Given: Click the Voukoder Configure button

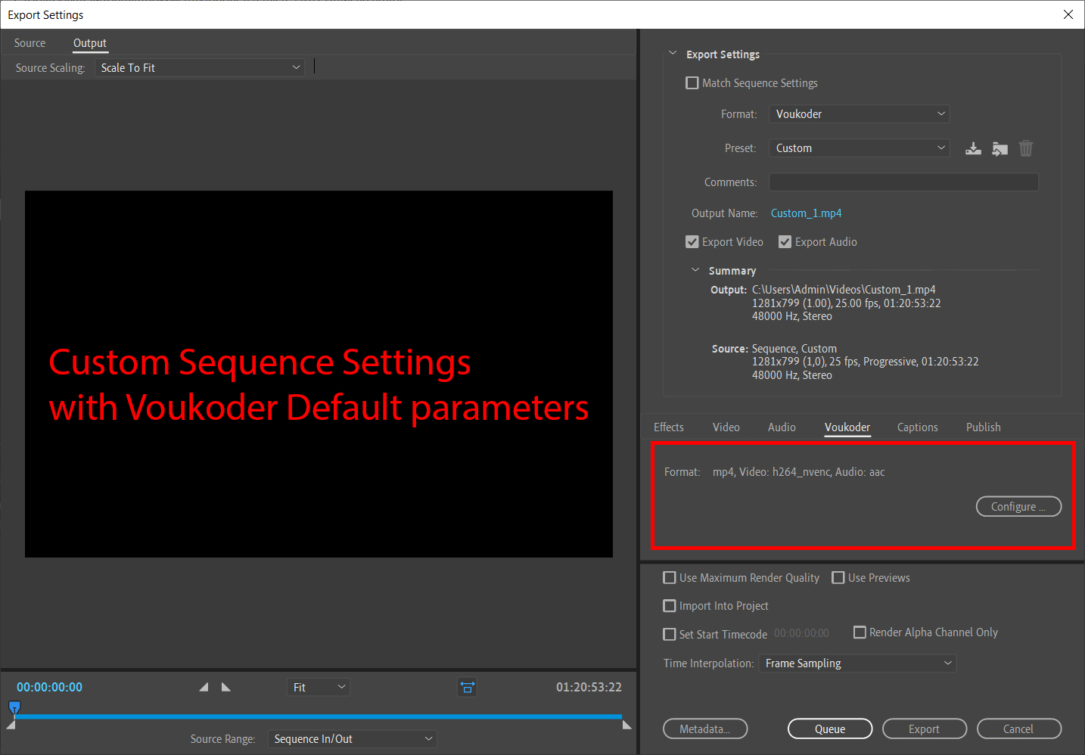Looking at the screenshot, I should (1018, 506).
